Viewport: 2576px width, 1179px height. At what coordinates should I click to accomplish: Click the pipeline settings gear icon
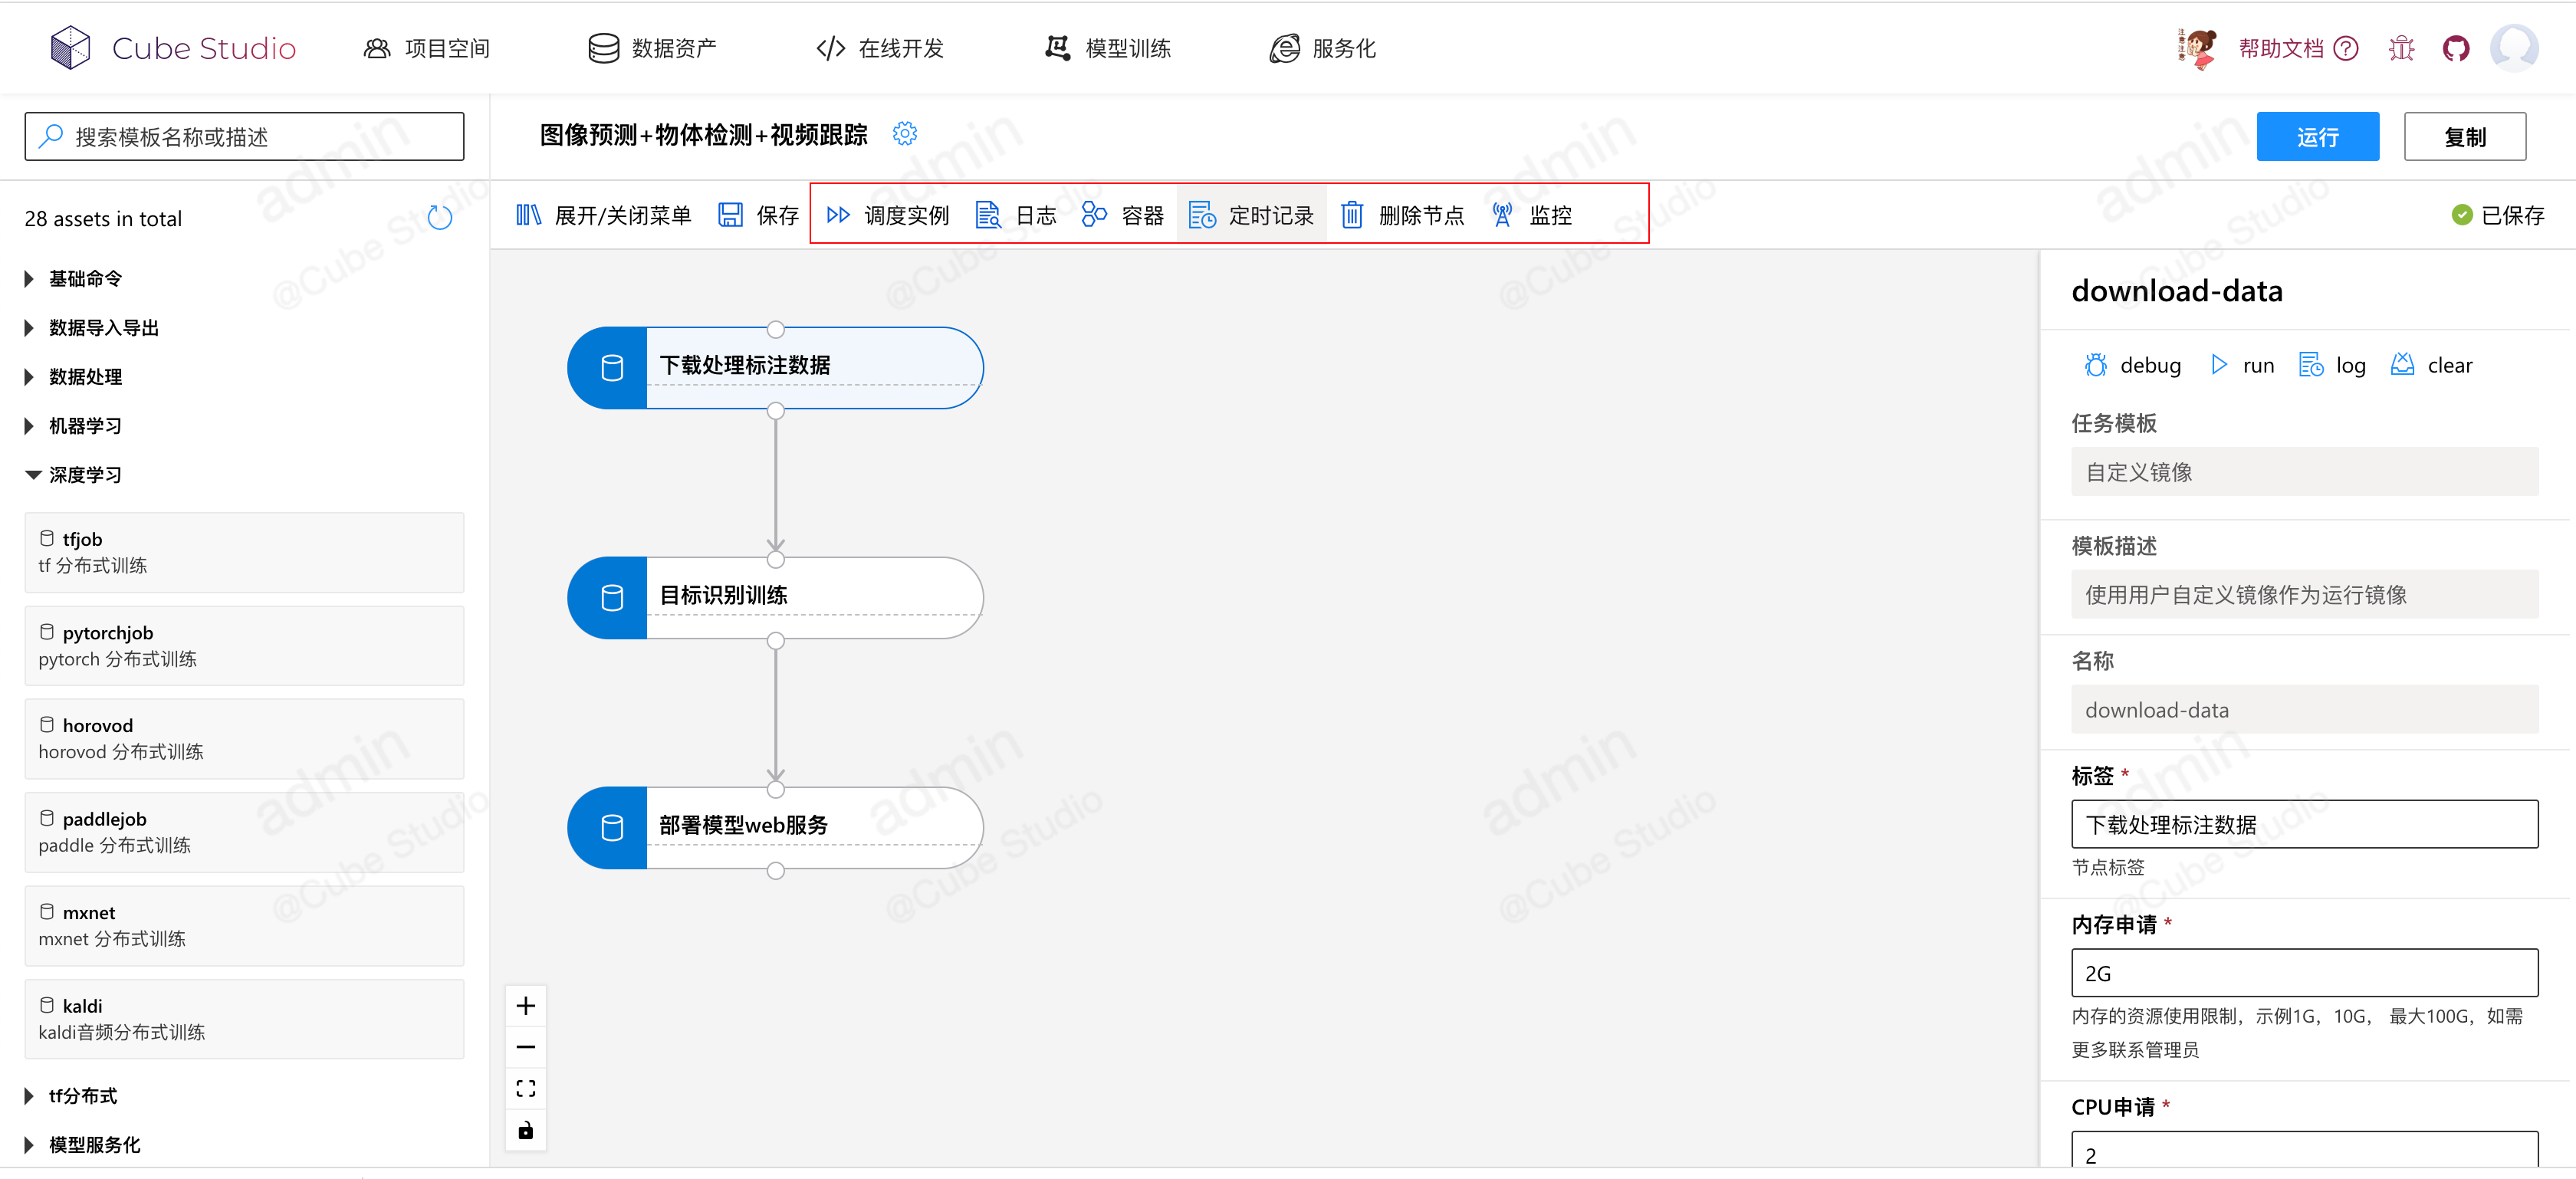(x=904, y=134)
